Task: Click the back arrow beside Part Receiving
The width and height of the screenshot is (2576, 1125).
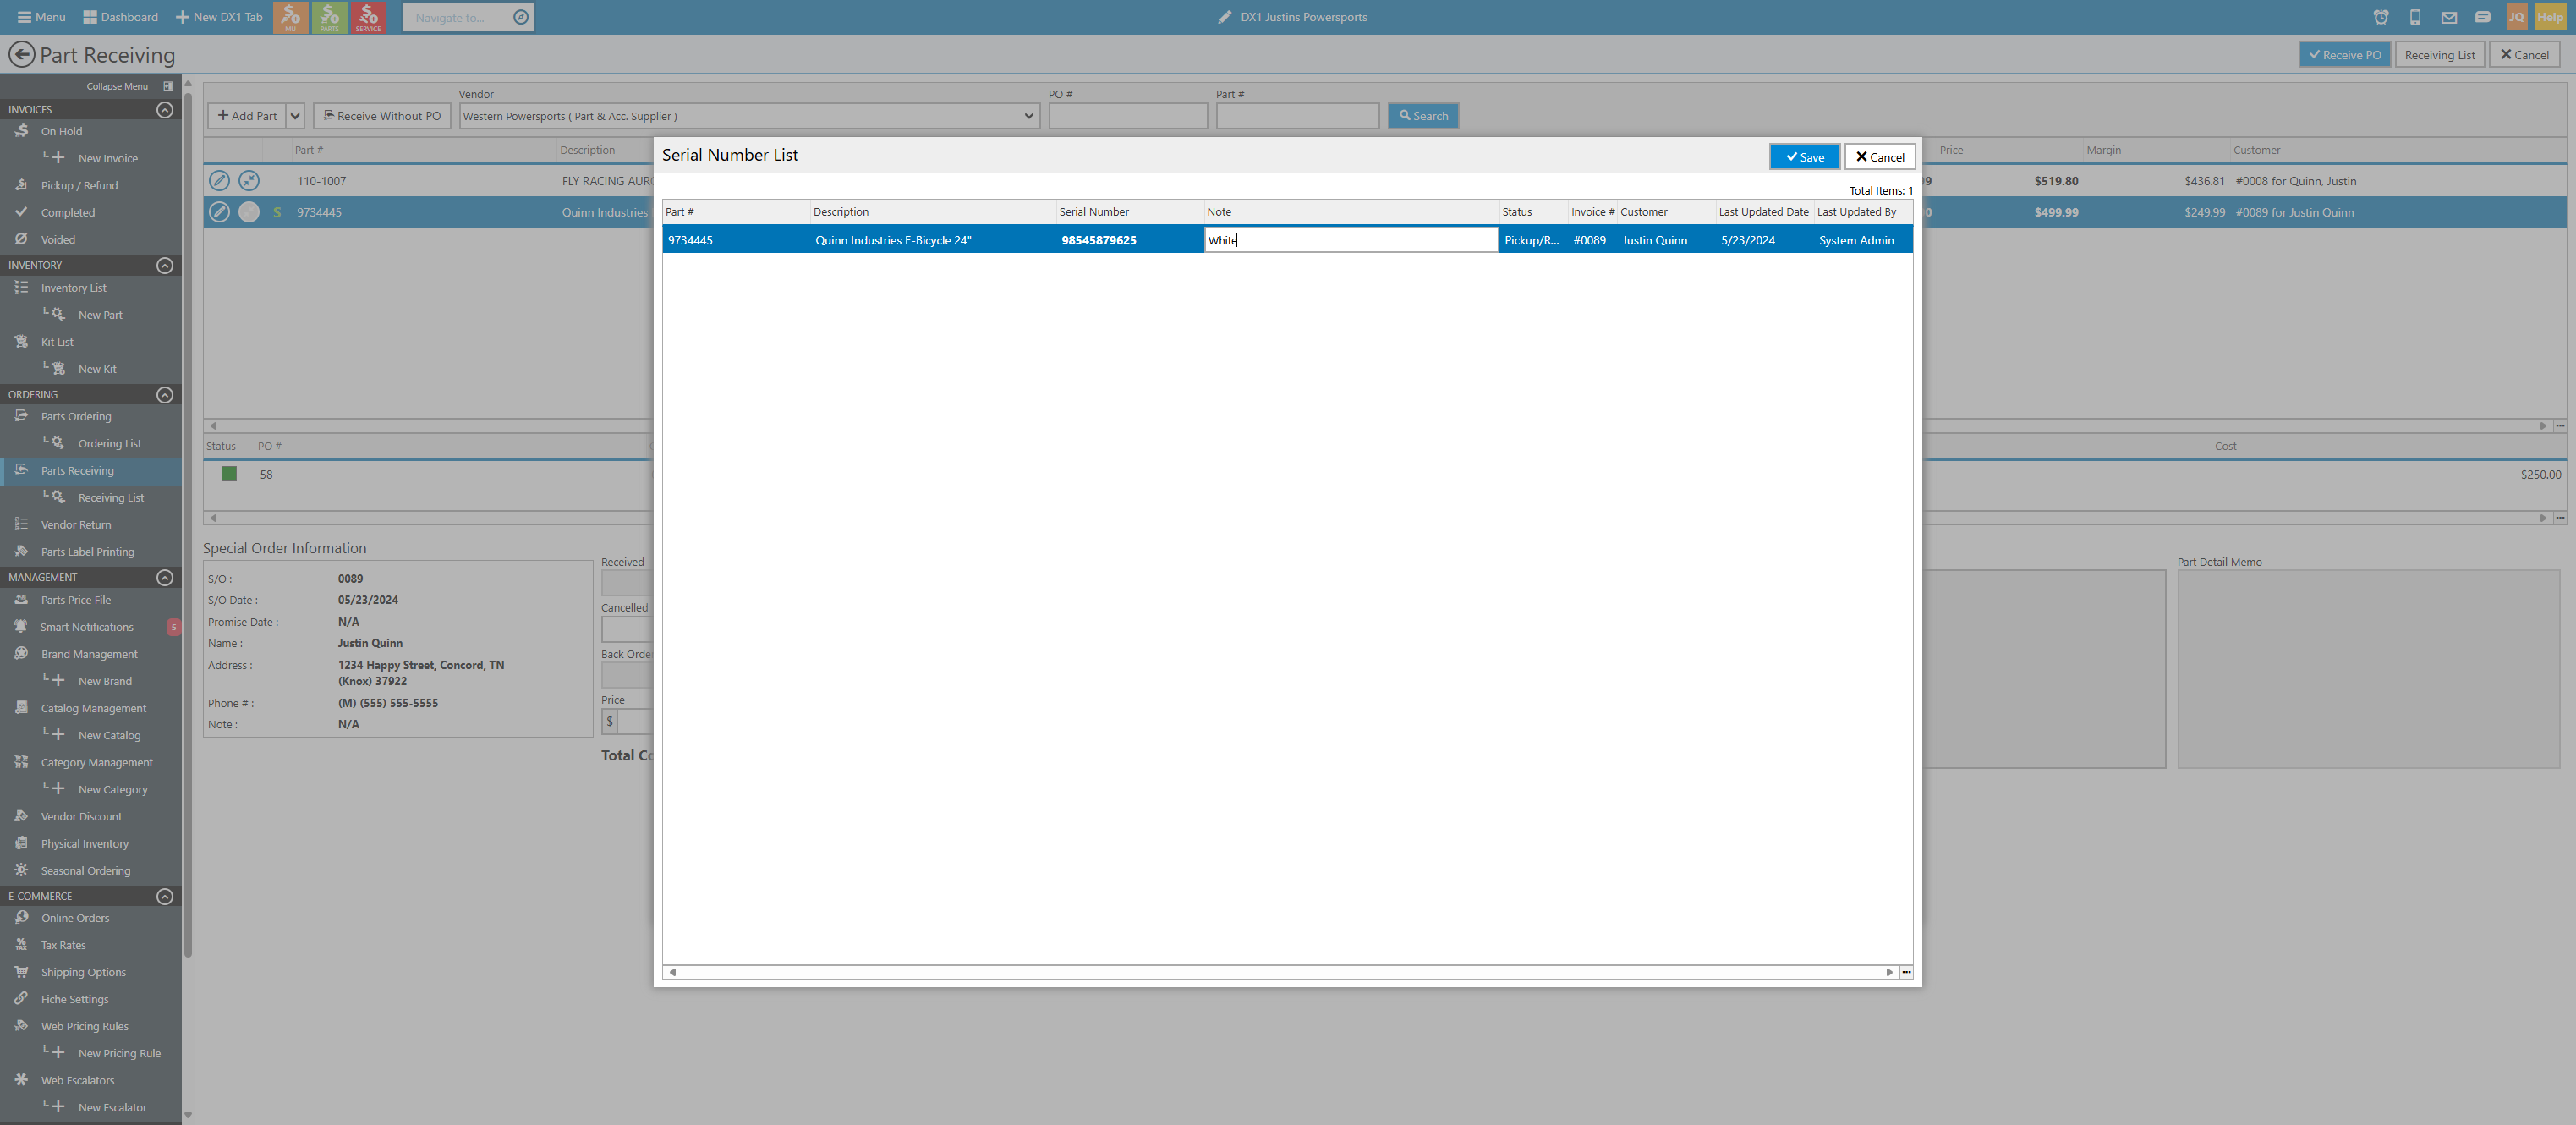Action: tap(21, 54)
